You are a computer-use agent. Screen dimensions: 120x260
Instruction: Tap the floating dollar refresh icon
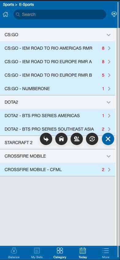pos(92,139)
